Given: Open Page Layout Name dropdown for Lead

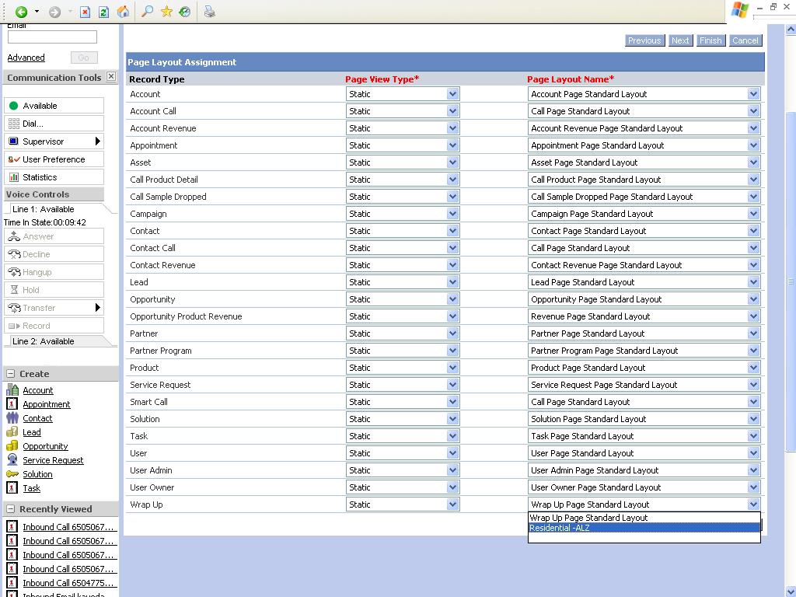Looking at the screenshot, I should tap(752, 282).
